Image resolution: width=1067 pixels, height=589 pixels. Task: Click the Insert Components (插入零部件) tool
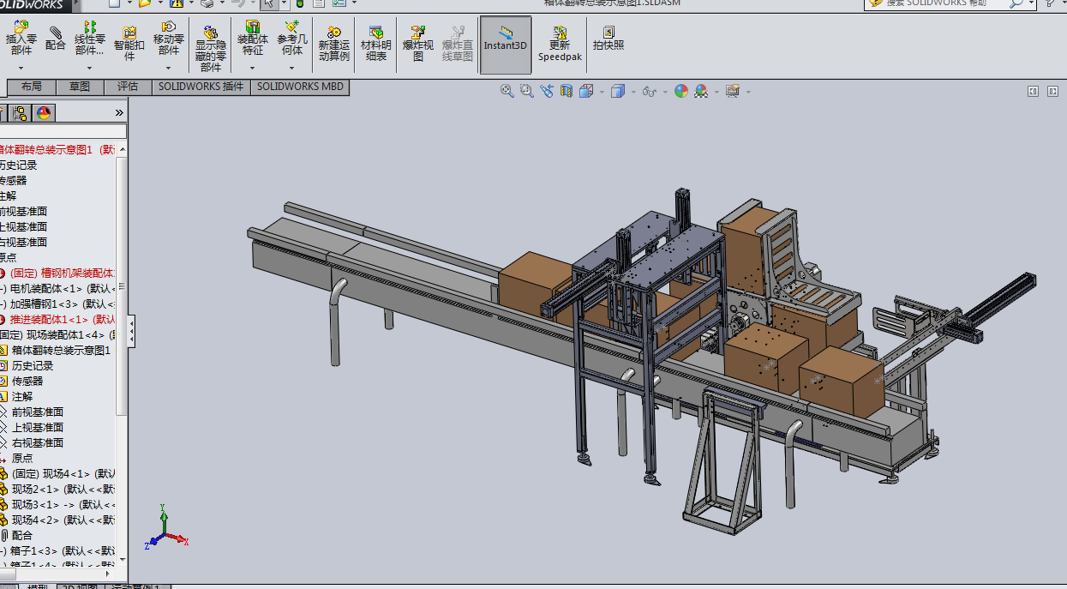tap(21, 39)
